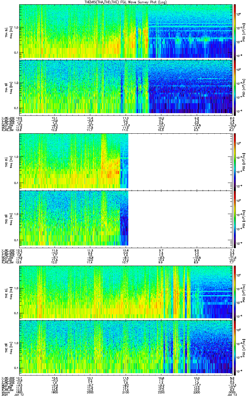Click the 1.0 frequency tick of THA B⊥
Image resolution: width=248 pixels, height=397 pixels.
point(16,28)
